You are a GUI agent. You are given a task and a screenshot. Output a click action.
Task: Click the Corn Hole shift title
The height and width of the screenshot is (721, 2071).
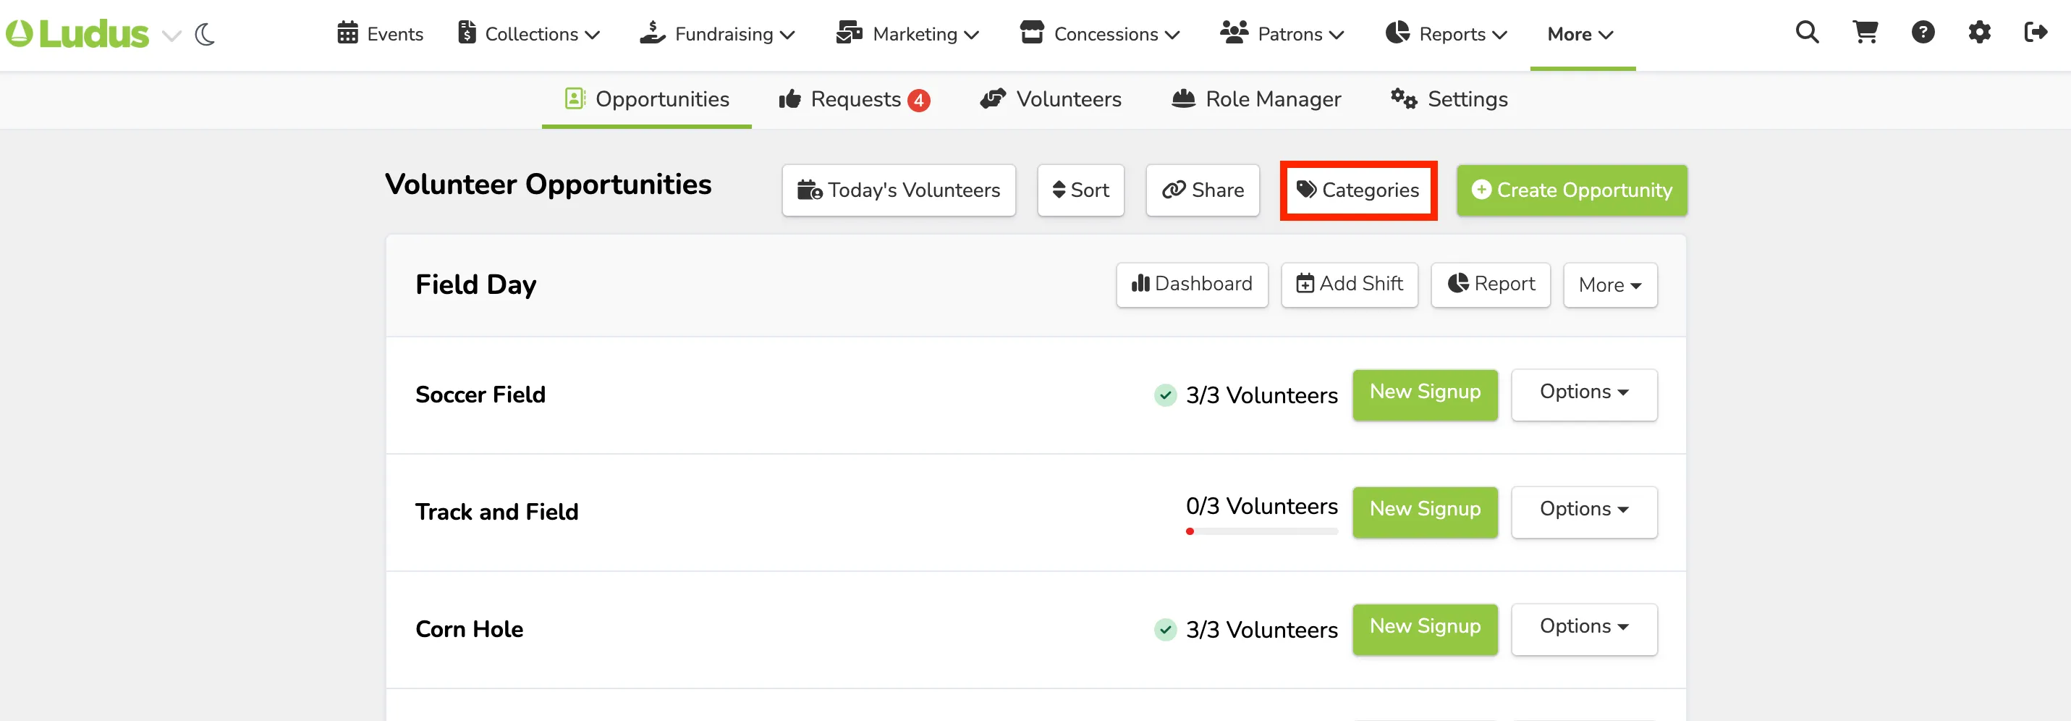click(470, 629)
